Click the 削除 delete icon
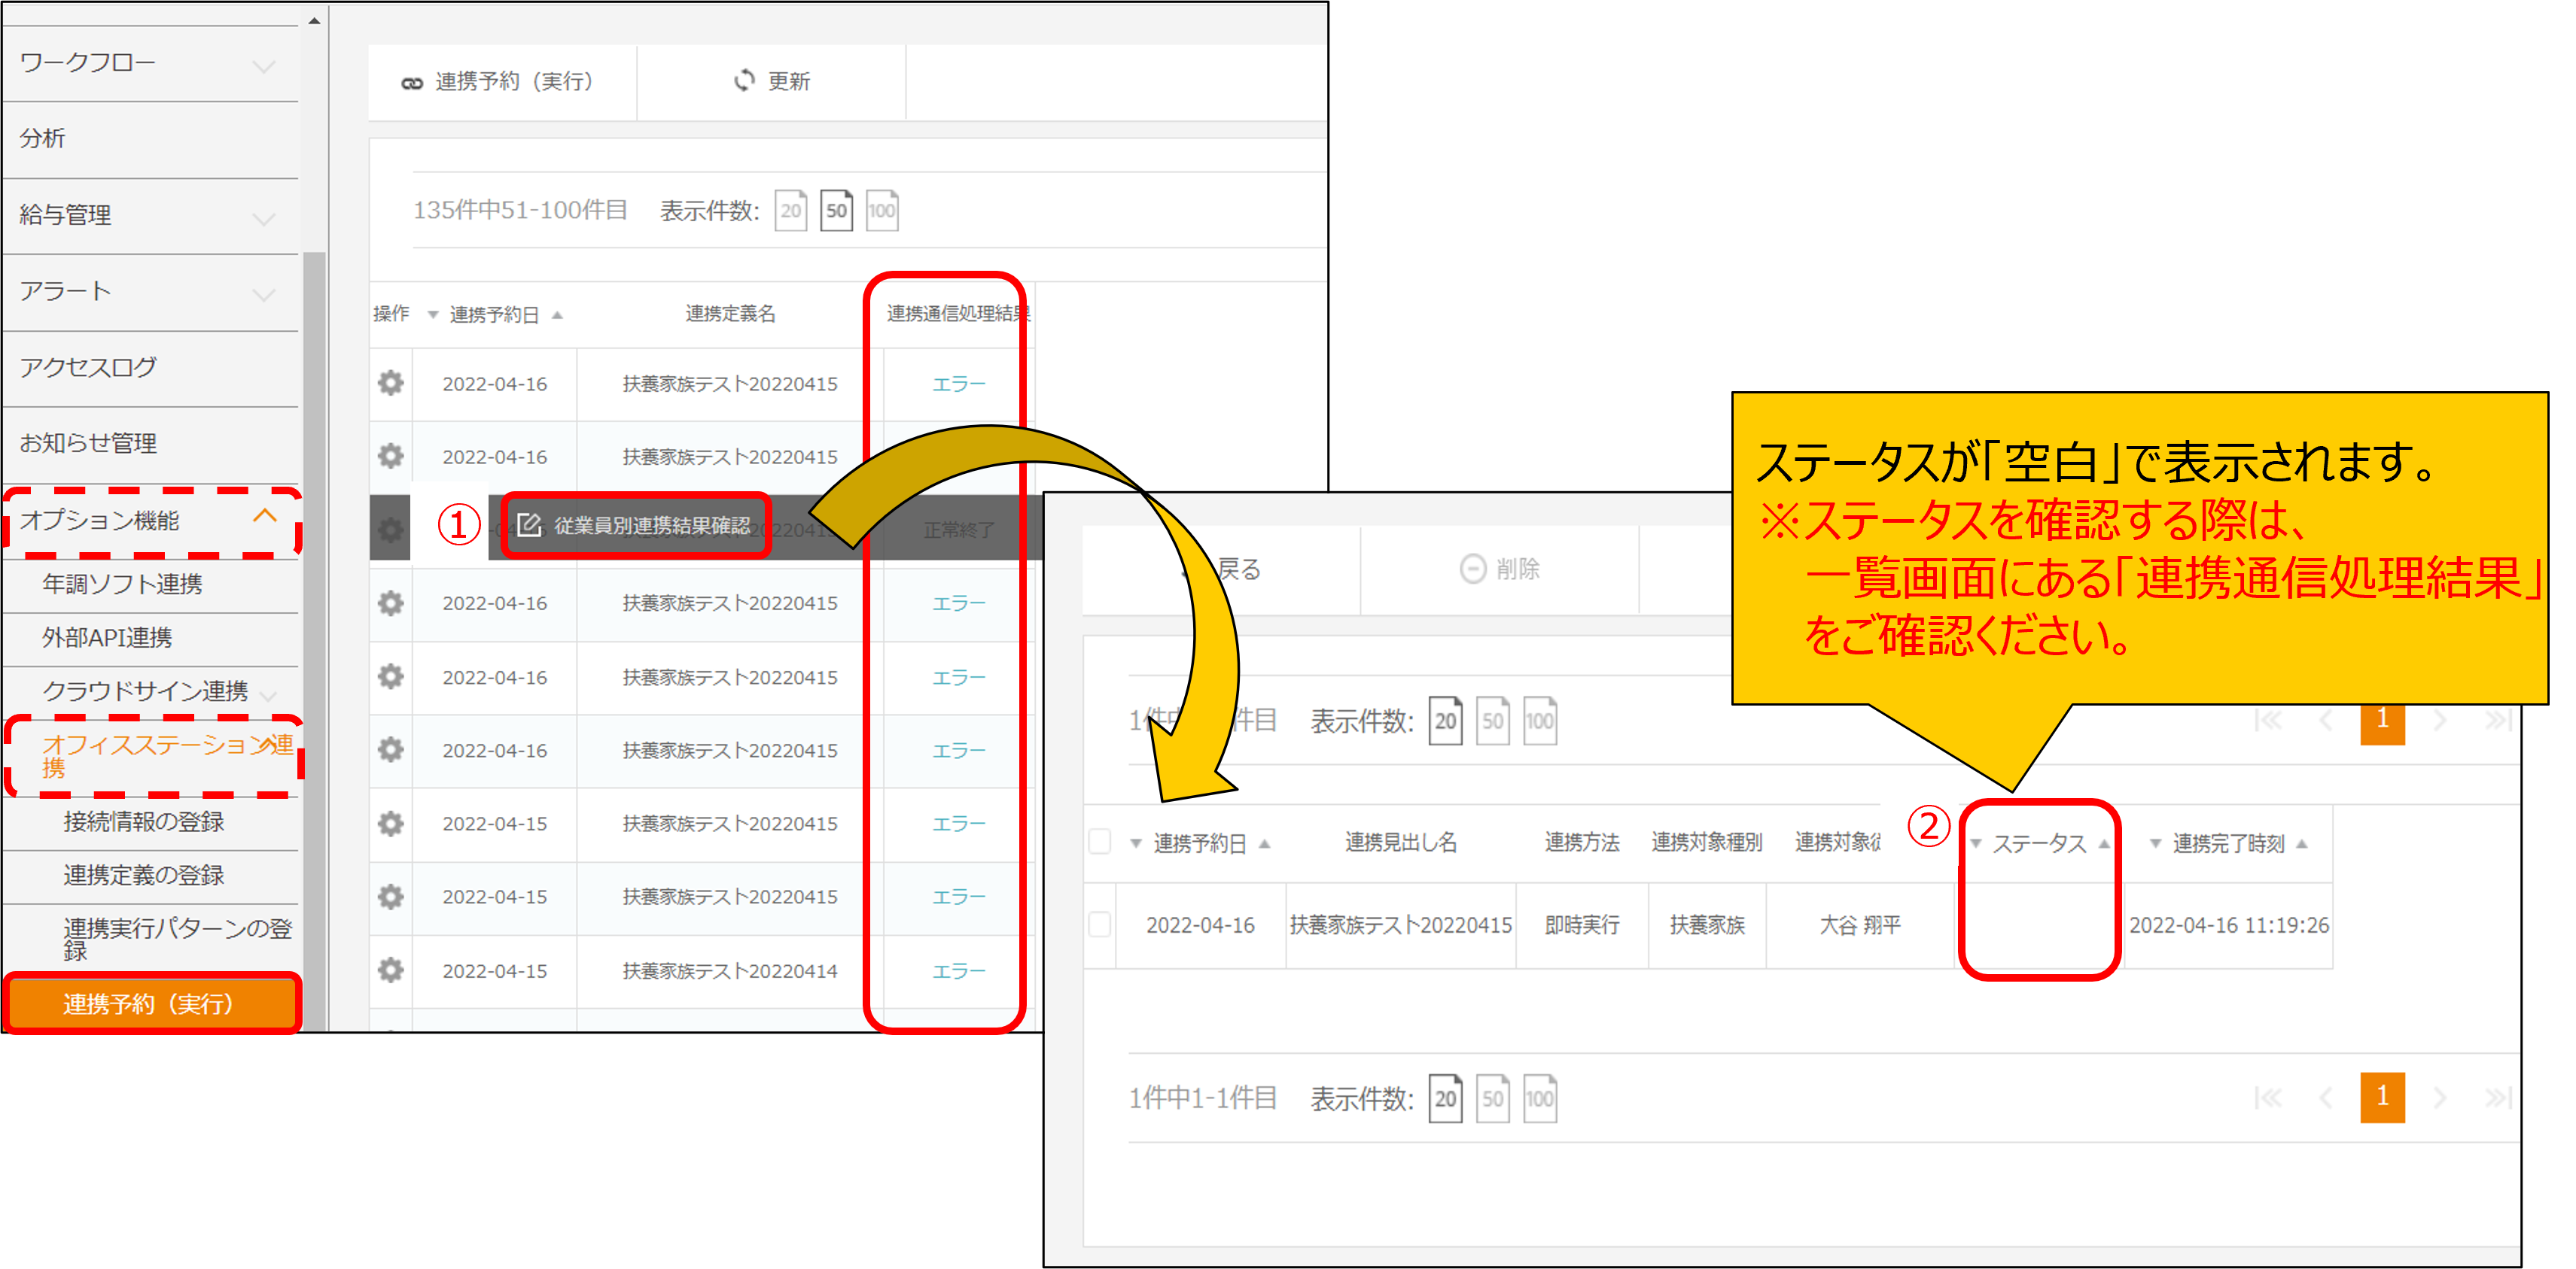Image resolution: width=2576 pixels, height=1269 pixels. click(1472, 569)
